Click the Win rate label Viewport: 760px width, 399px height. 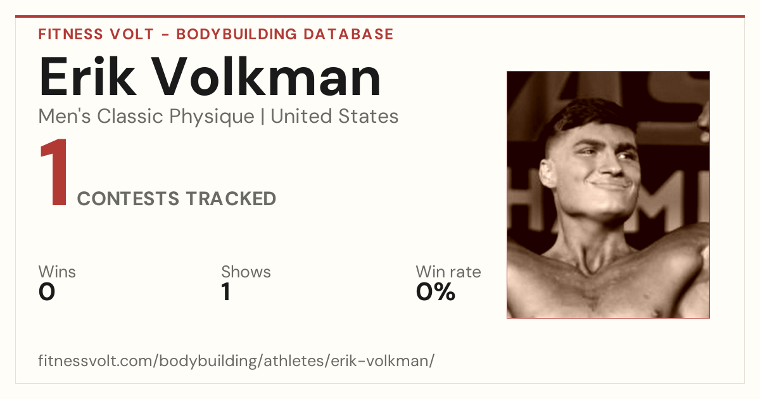click(x=448, y=272)
